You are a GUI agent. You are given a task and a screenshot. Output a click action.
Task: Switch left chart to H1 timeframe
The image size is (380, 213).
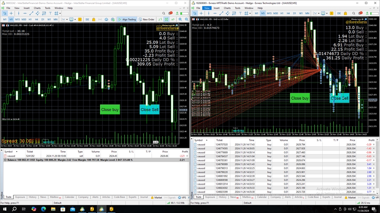[30, 19]
